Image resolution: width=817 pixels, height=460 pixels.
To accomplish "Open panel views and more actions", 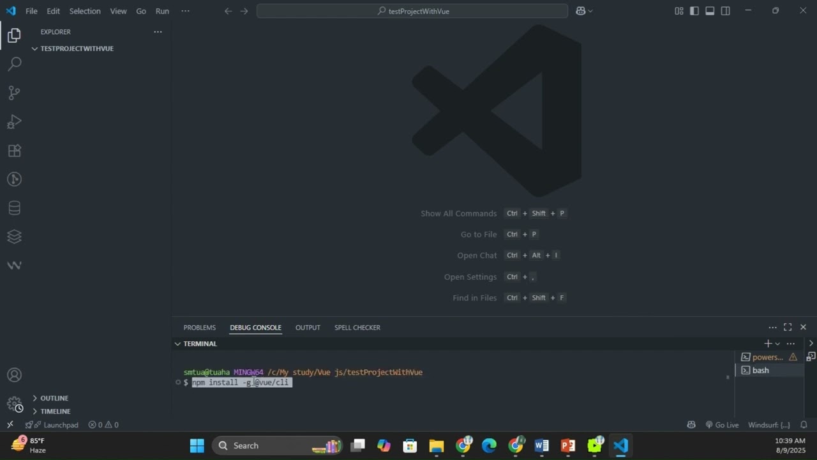I will click(772, 327).
